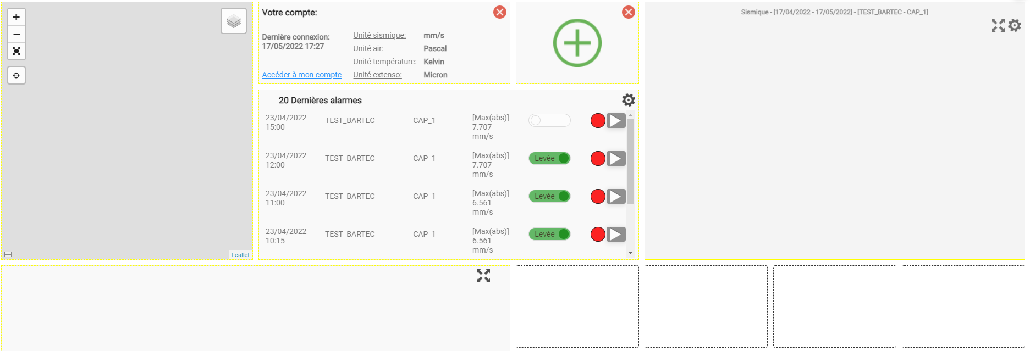Open the Leaflet attribution link

[240, 255]
